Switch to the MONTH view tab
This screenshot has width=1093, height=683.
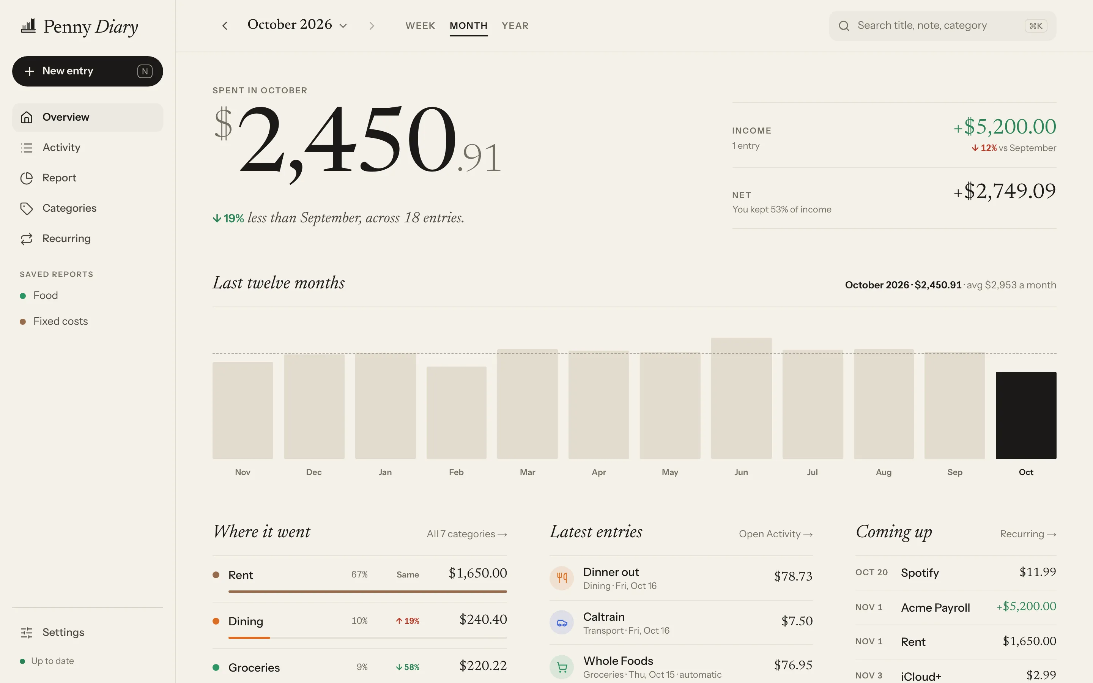point(468,26)
